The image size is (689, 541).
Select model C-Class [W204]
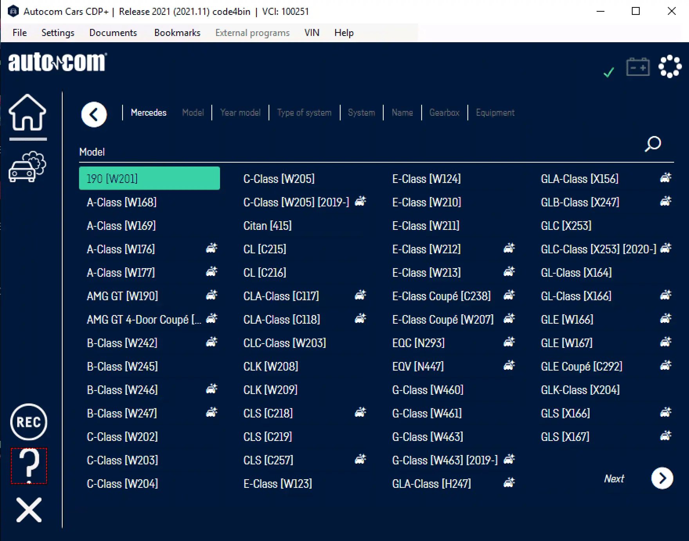coord(123,484)
